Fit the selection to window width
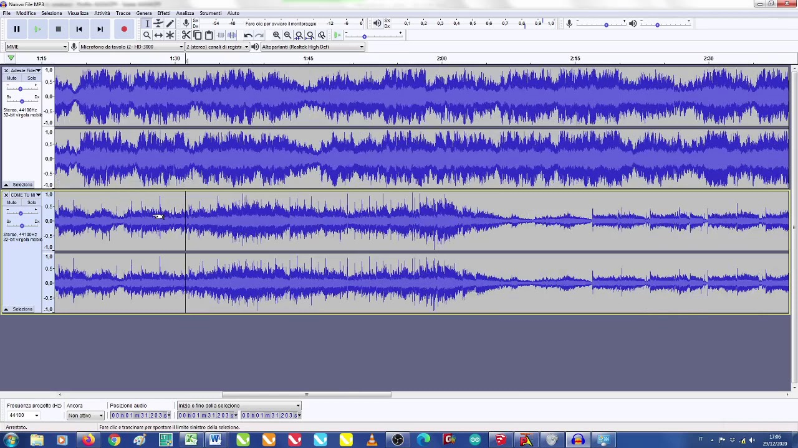Viewport: 798px width, 448px height. (299, 35)
